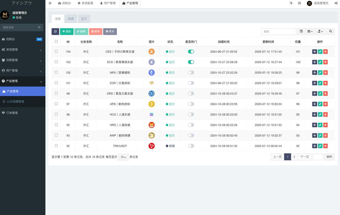Switch to the 隐藏 filter tab
This screenshot has height=215, width=340.
(71, 19)
